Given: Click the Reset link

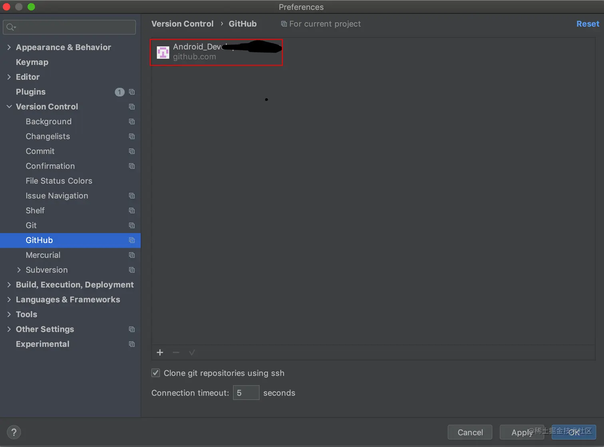Looking at the screenshot, I should click(x=588, y=24).
